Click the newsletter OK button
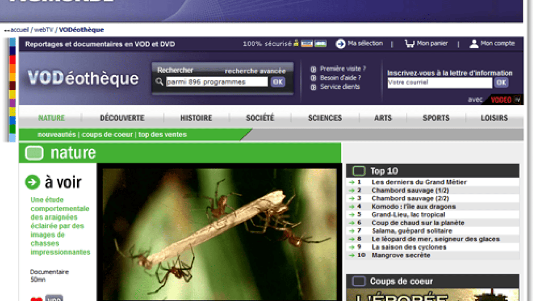Image resolution: width=536 pixels, height=301 pixels. click(501, 83)
